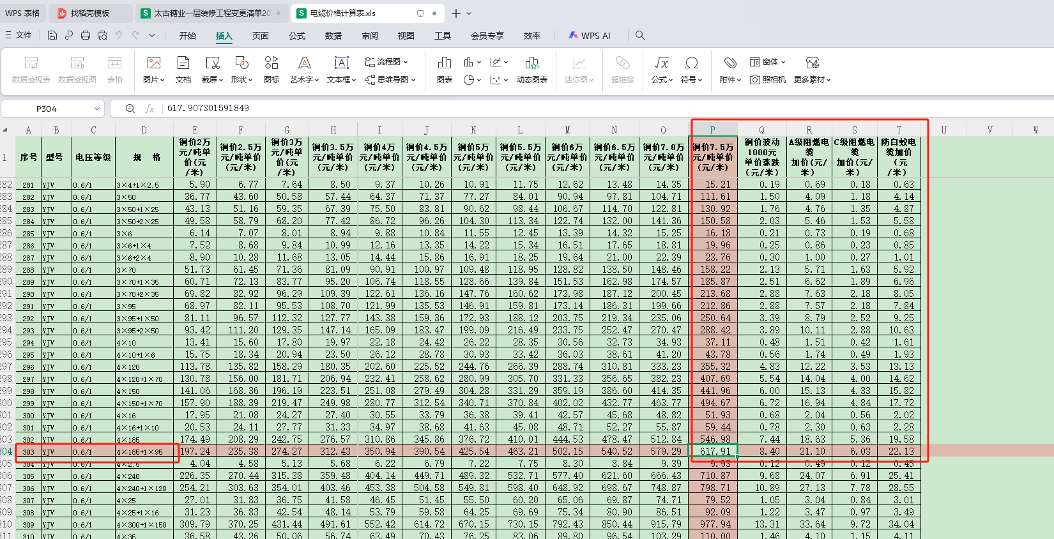Viewport: 1054px width, 539px height.
Task: Select column D header
Action: [144, 130]
